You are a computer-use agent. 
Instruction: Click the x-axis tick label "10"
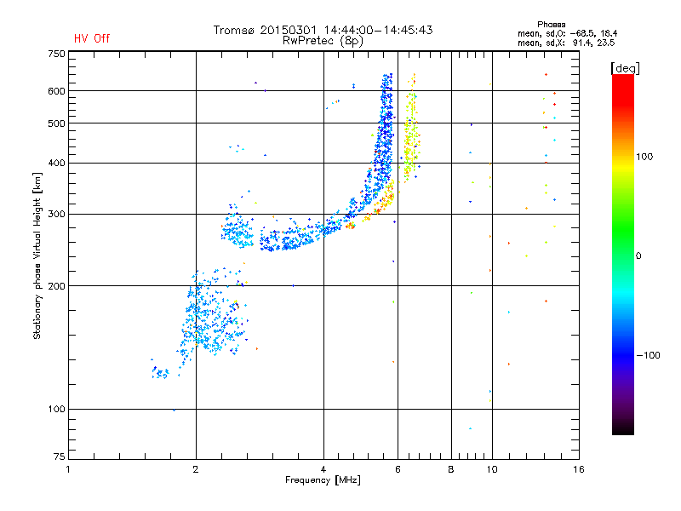492,469
